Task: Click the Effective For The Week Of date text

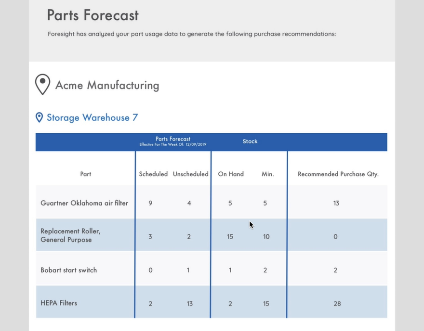Action: [173, 144]
